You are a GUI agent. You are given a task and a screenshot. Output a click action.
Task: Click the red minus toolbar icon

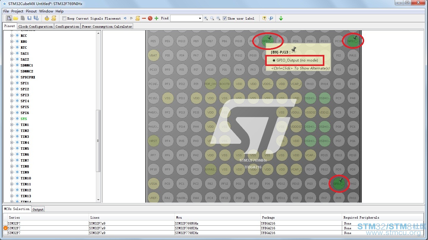[144, 18]
